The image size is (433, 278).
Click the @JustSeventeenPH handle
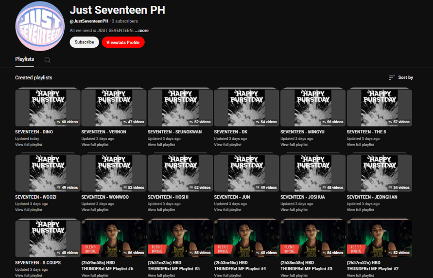89,21
